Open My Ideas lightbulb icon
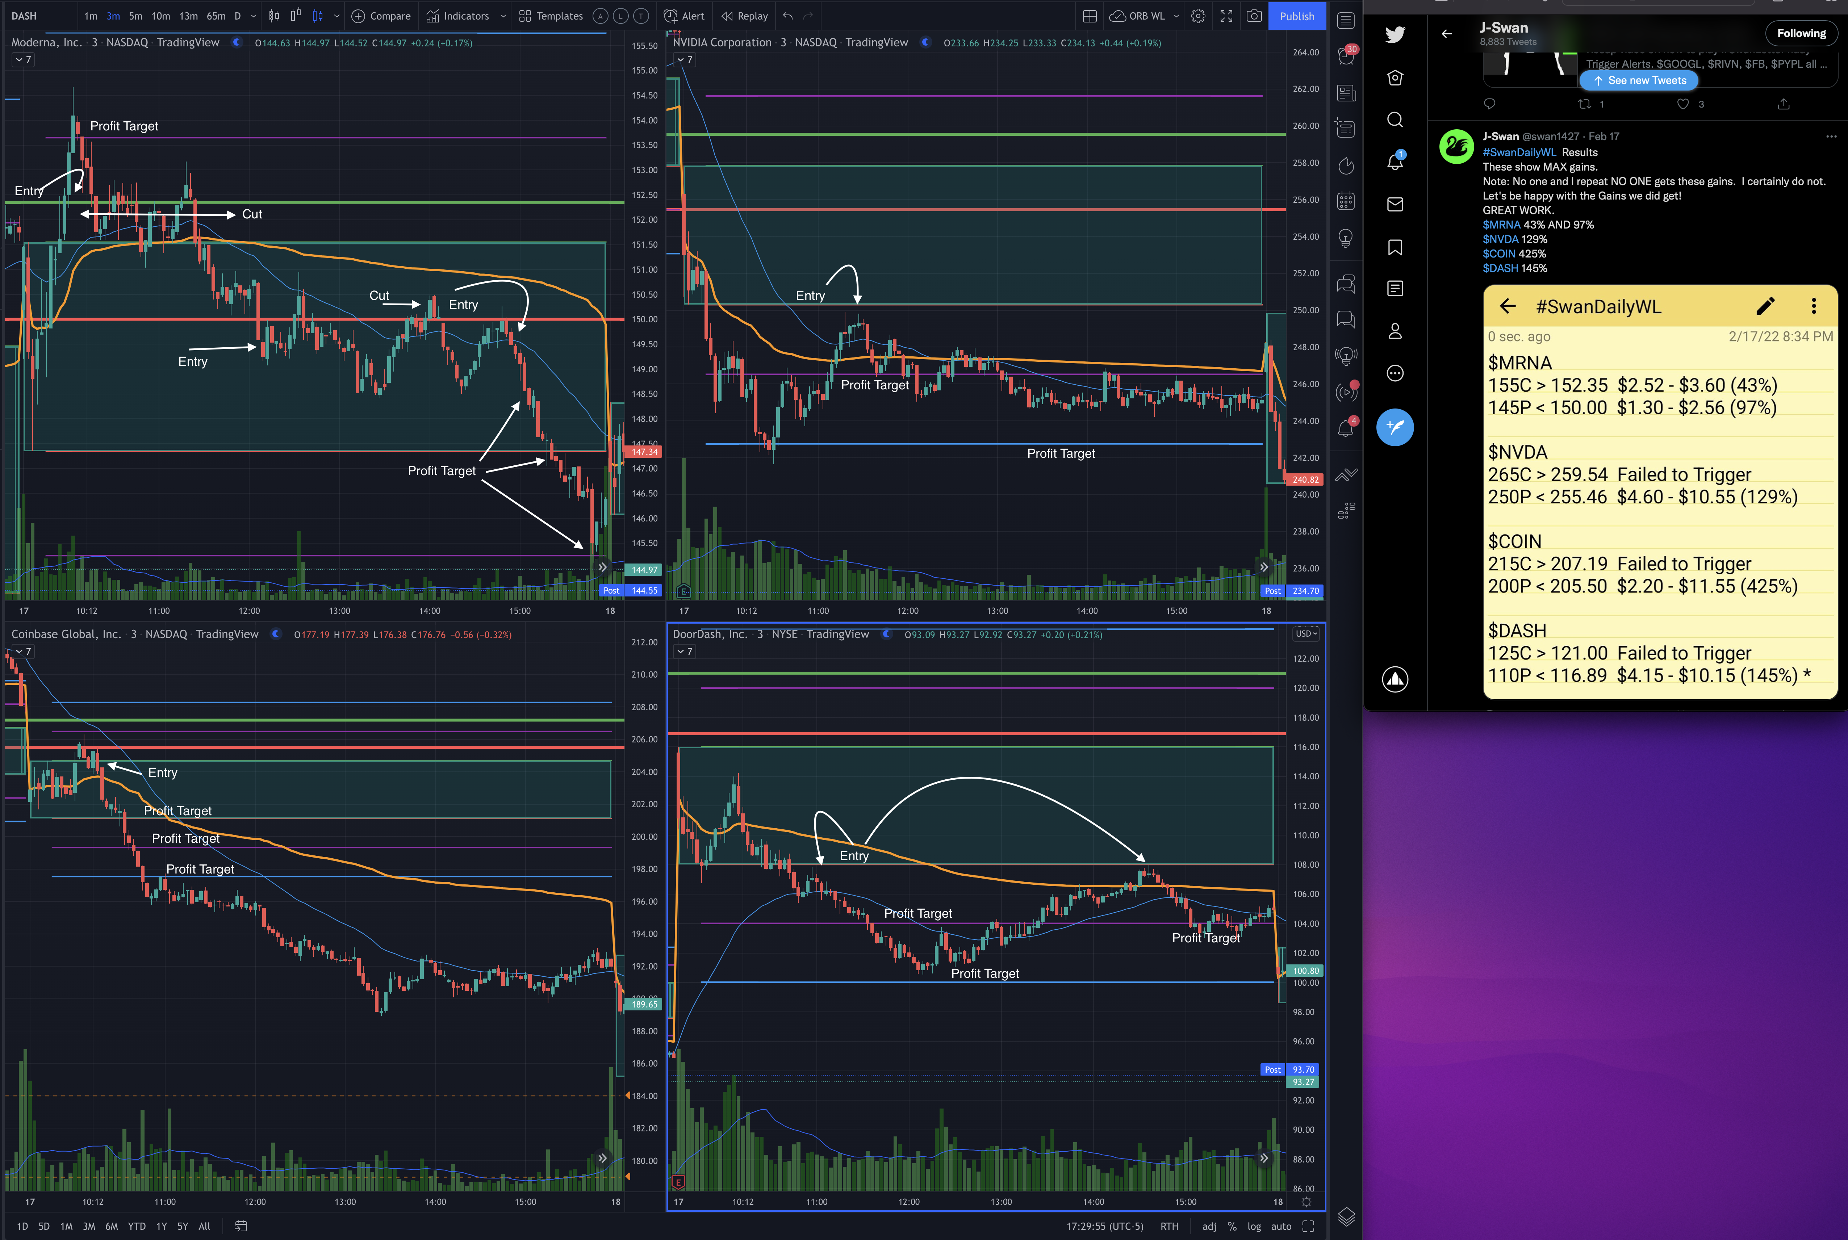 point(1346,238)
